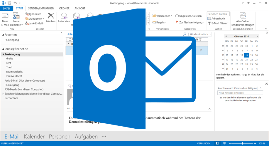
Task: Select Posteingang under Favoriten
Action: pyautogui.click(x=12, y=40)
